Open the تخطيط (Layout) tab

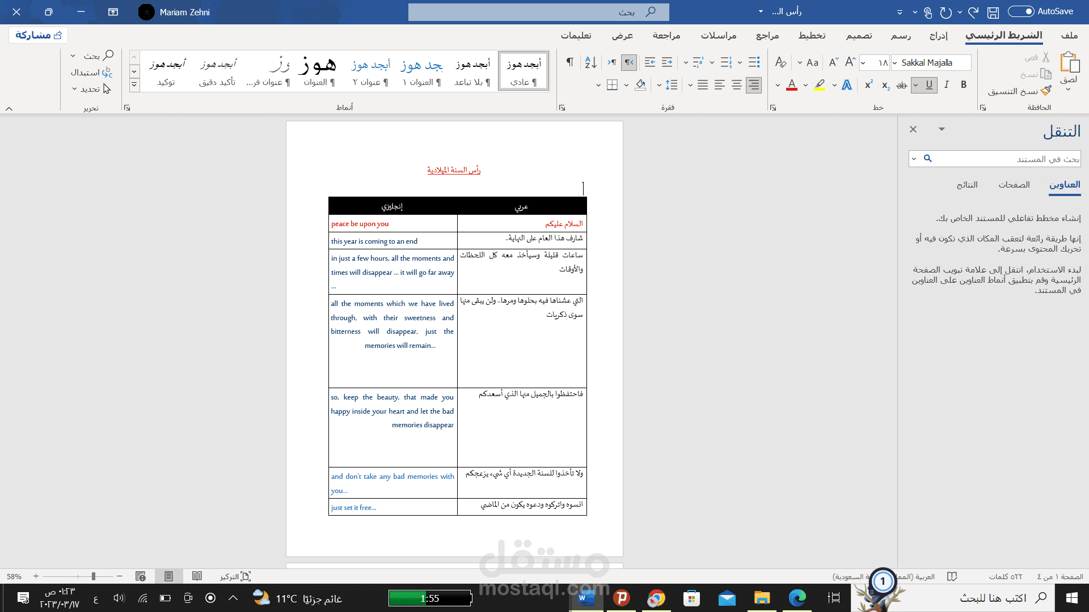point(812,35)
